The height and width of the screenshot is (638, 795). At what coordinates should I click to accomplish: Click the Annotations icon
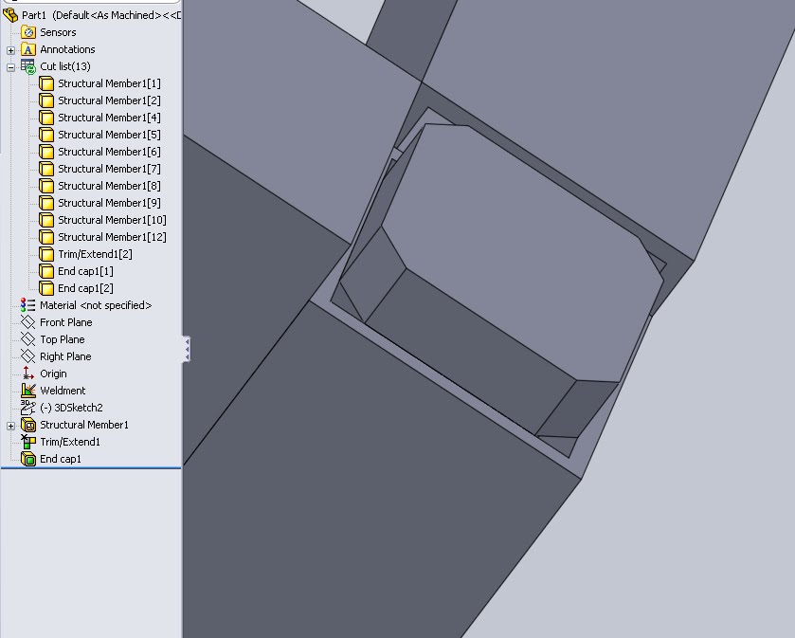pyautogui.click(x=28, y=49)
